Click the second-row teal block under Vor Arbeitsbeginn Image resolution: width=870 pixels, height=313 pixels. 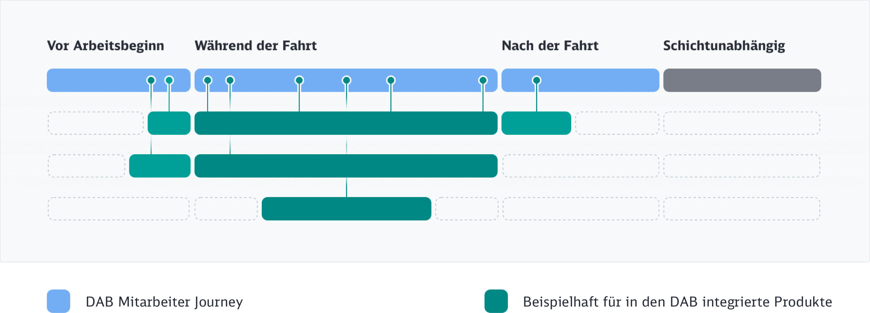(159, 166)
